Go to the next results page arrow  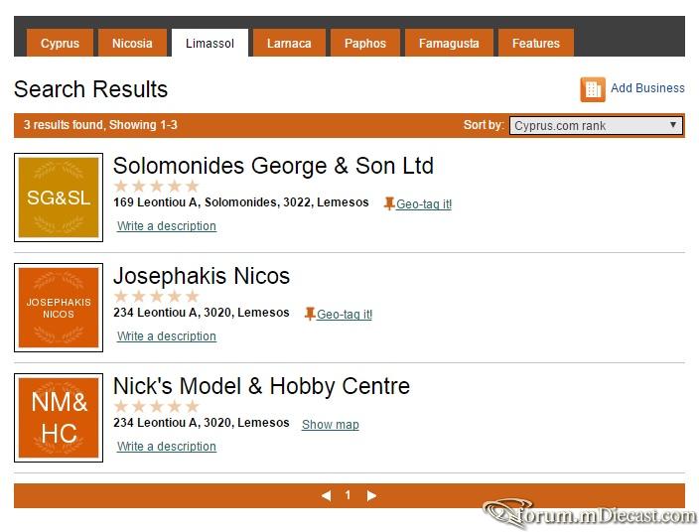point(371,495)
